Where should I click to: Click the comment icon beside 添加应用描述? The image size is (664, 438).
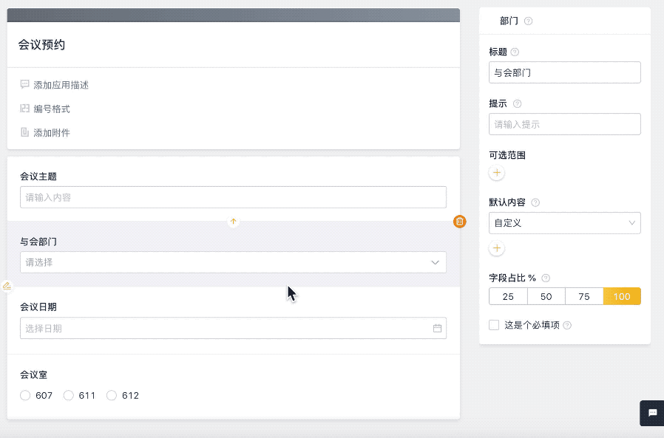[x=24, y=85]
